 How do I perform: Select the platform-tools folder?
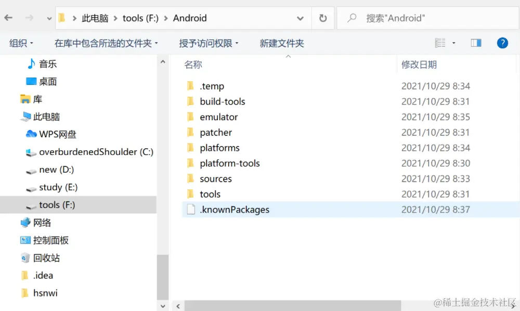pyautogui.click(x=229, y=163)
